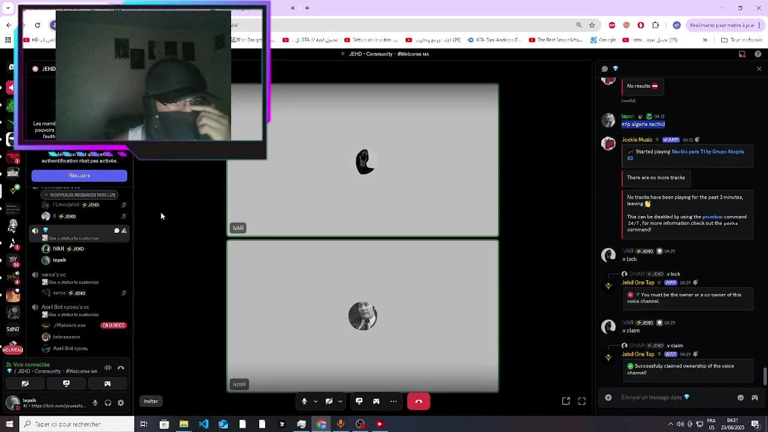This screenshot has height=432, width=768.
Task: Open VS Code from Windows taskbar
Action: (203, 424)
